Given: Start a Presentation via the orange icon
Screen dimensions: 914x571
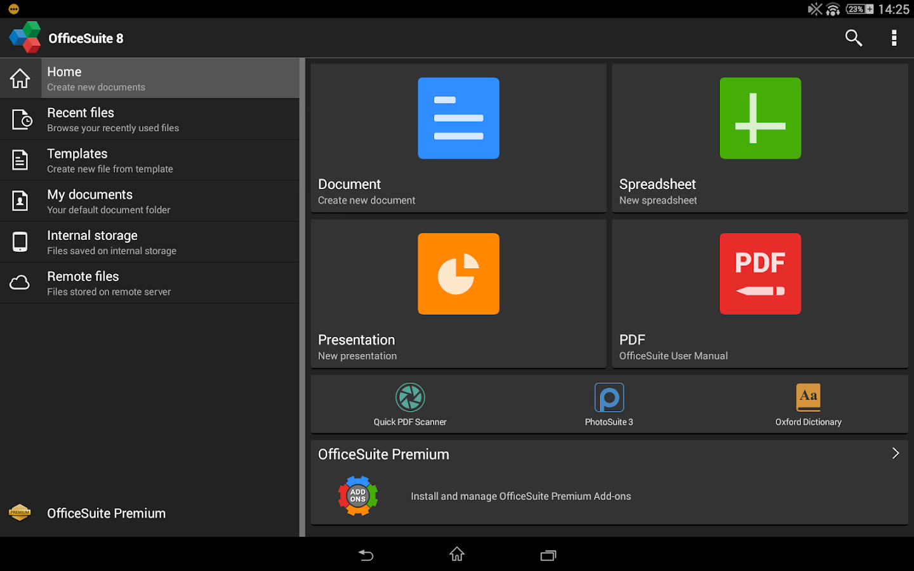Looking at the screenshot, I should [x=458, y=273].
